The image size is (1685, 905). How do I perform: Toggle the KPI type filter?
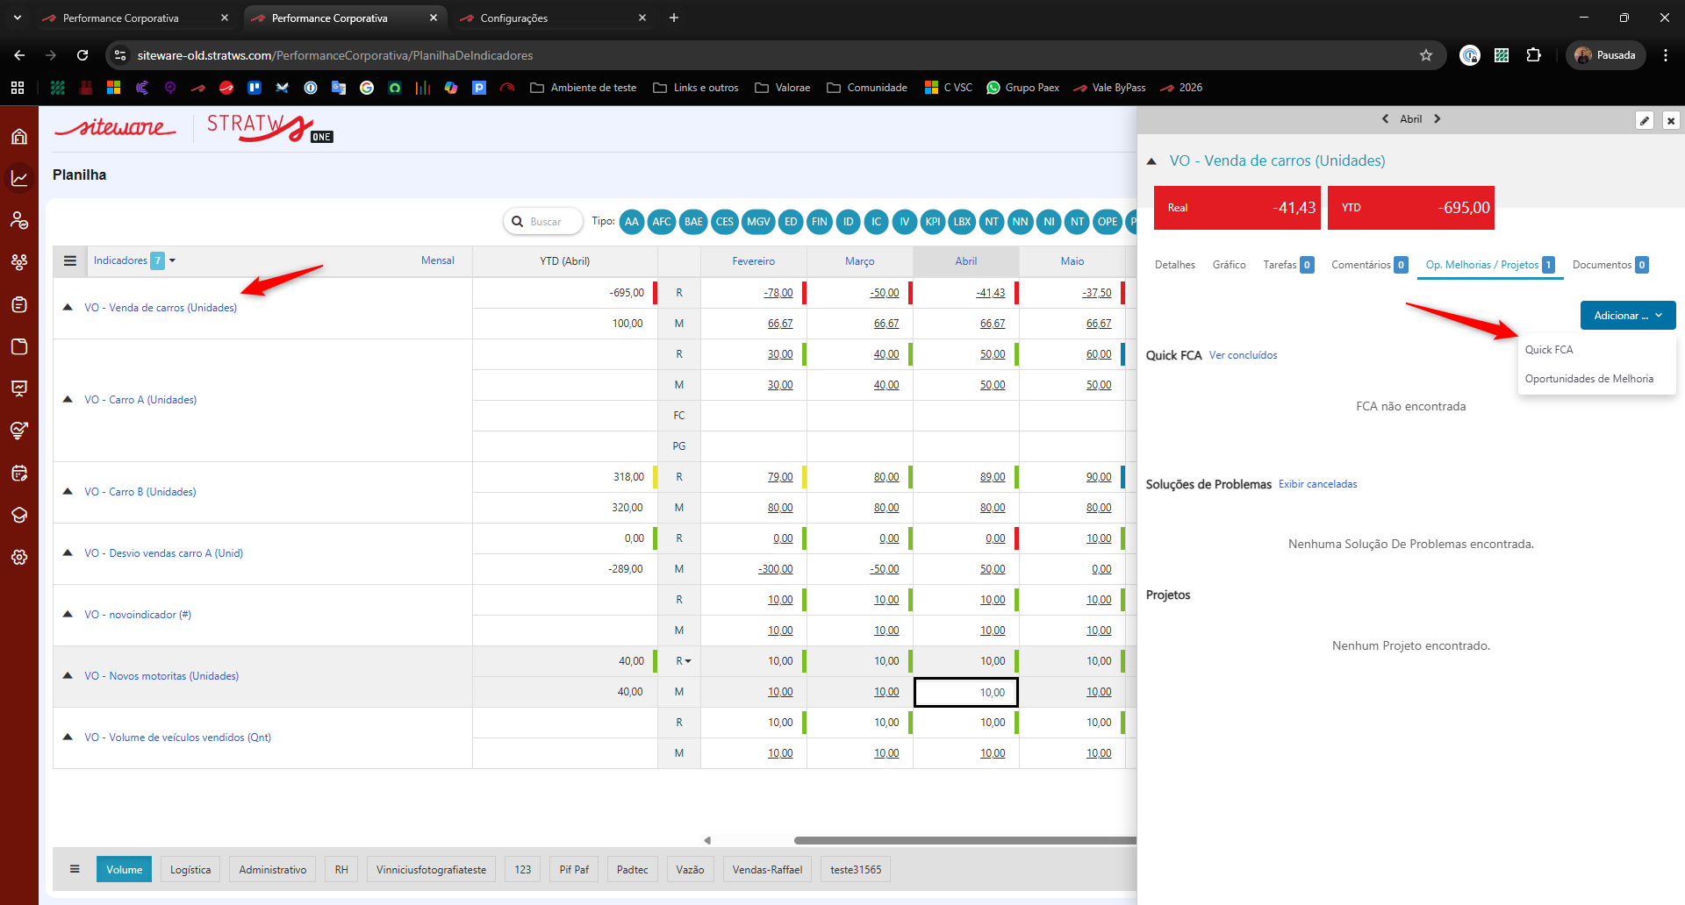pos(933,222)
